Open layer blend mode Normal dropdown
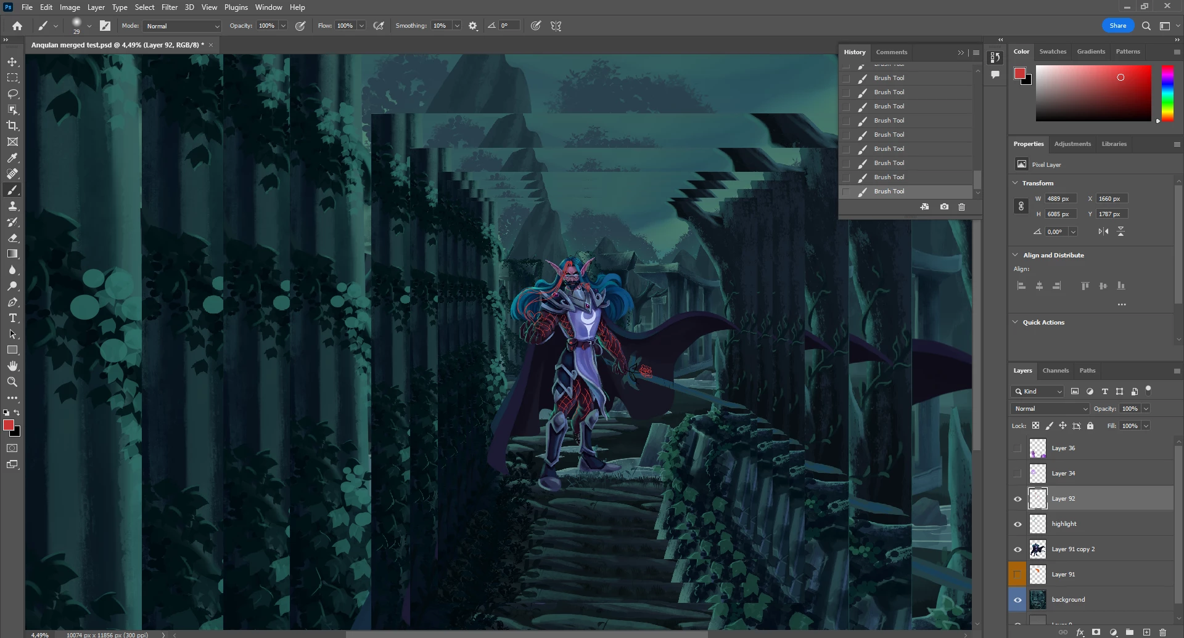Screen dimensions: 1184x638 tap(1050, 409)
